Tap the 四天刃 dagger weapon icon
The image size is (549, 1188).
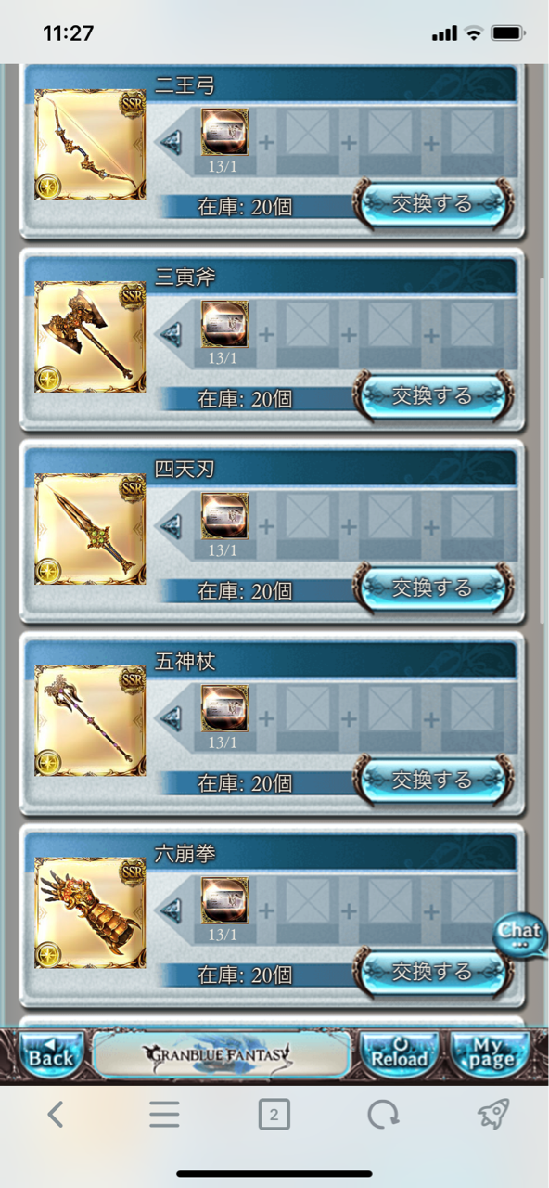pos(91,529)
